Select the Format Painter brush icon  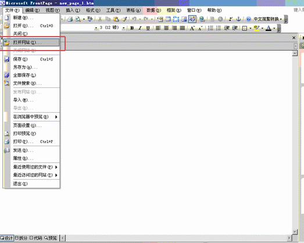pos(124,19)
